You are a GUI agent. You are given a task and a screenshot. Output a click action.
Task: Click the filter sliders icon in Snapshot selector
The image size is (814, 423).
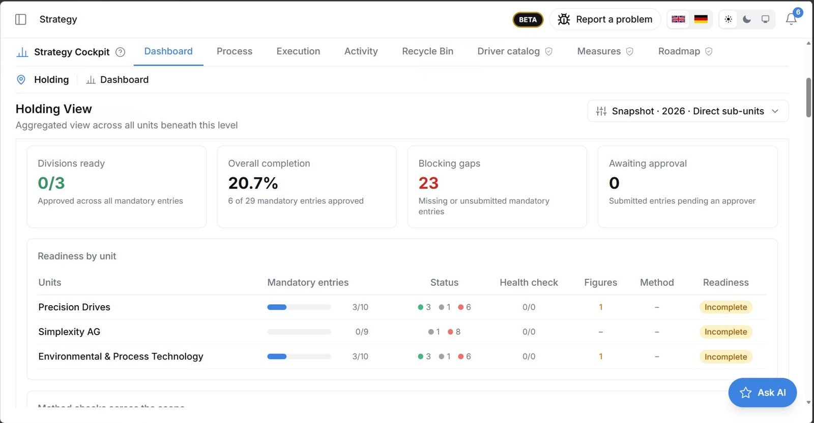pos(601,111)
